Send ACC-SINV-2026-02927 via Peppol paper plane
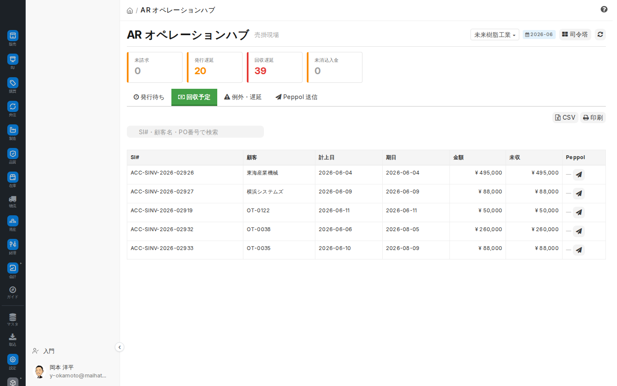 579,193
